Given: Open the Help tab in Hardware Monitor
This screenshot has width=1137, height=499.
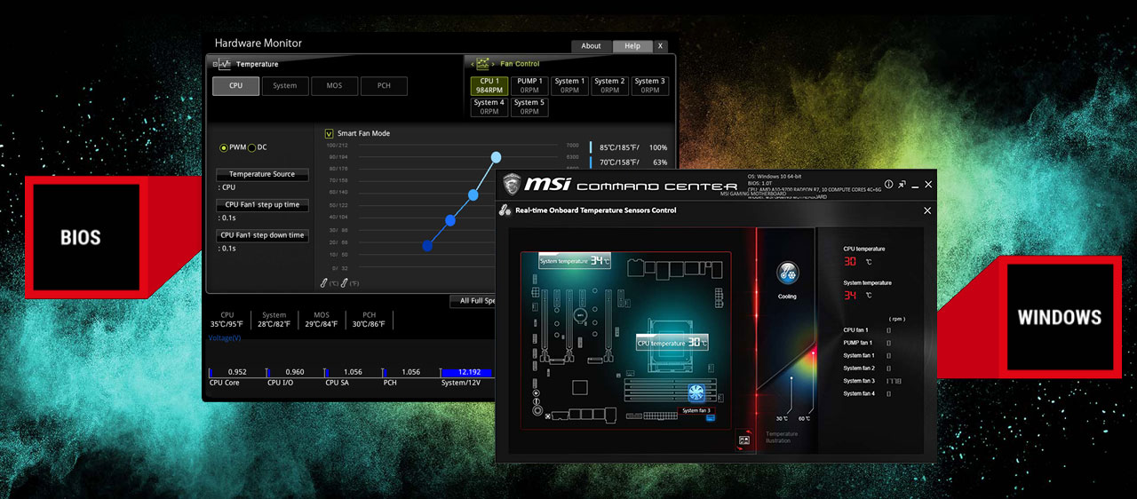Looking at the screenshot, I should coord(632,46).
